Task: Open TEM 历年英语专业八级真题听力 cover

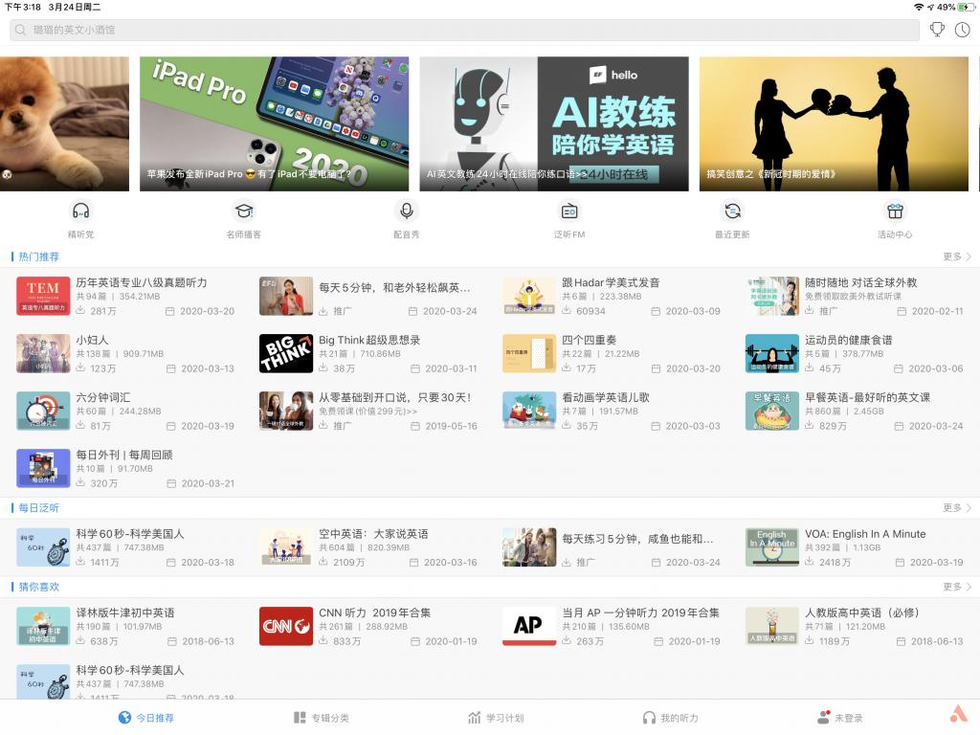Action: tap(43, 296)
